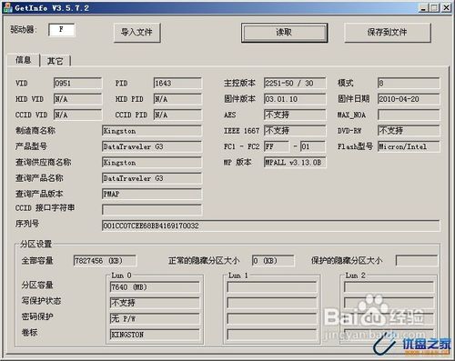Click the 制造商名称 label
Viewport: 455px width, 361px height.
pos(35,130)
